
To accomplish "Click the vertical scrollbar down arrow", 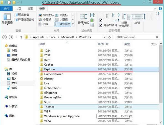I will pos(161,122).
